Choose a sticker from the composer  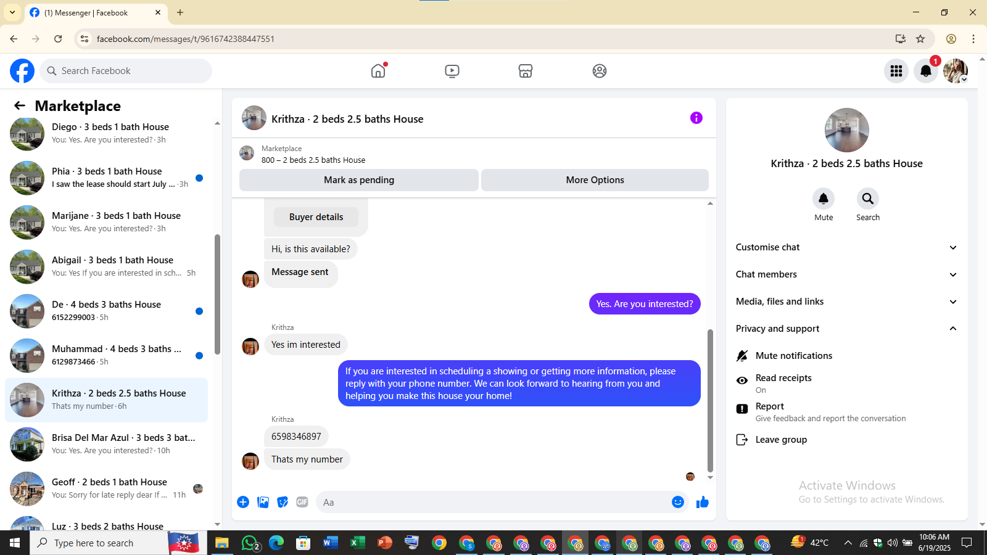283,502
